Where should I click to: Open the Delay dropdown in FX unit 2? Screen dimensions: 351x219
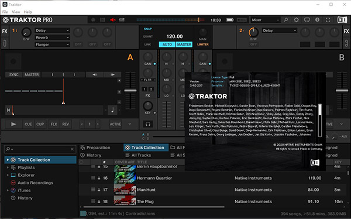(x=280, y=30)
